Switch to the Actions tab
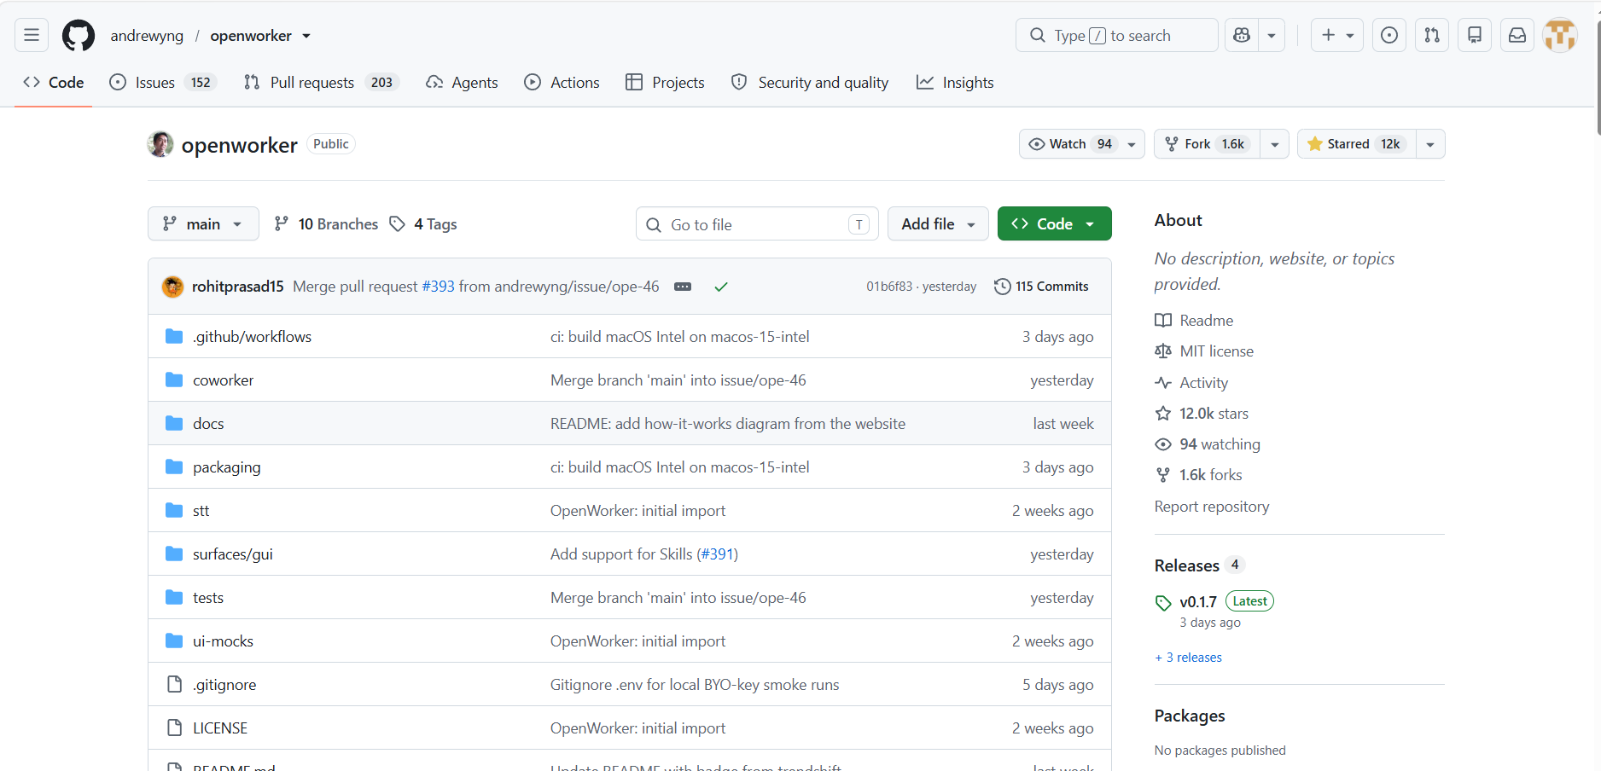1601x771 pixels. point(562,83)
